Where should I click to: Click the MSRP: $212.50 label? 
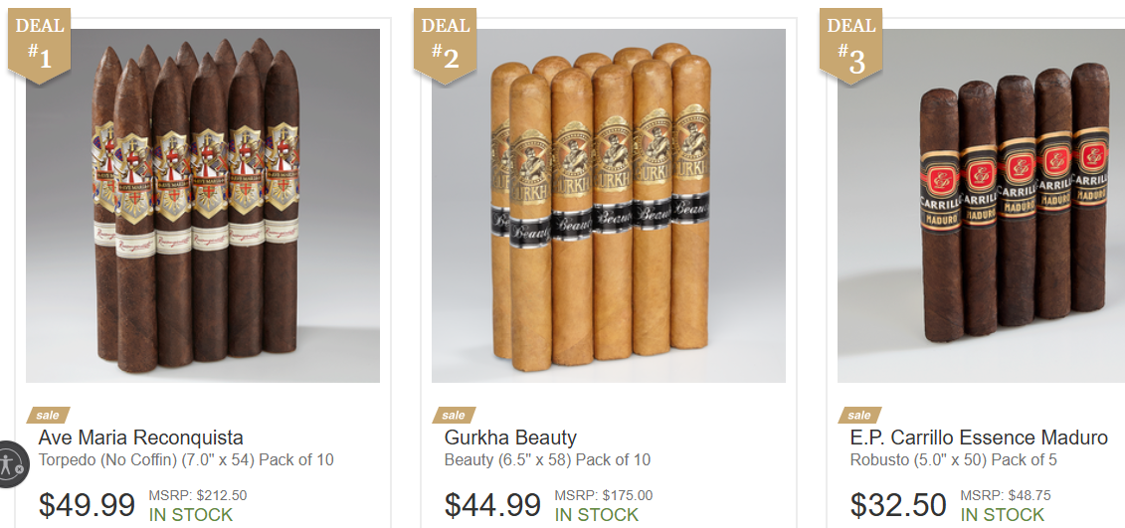tap(198, 496)
